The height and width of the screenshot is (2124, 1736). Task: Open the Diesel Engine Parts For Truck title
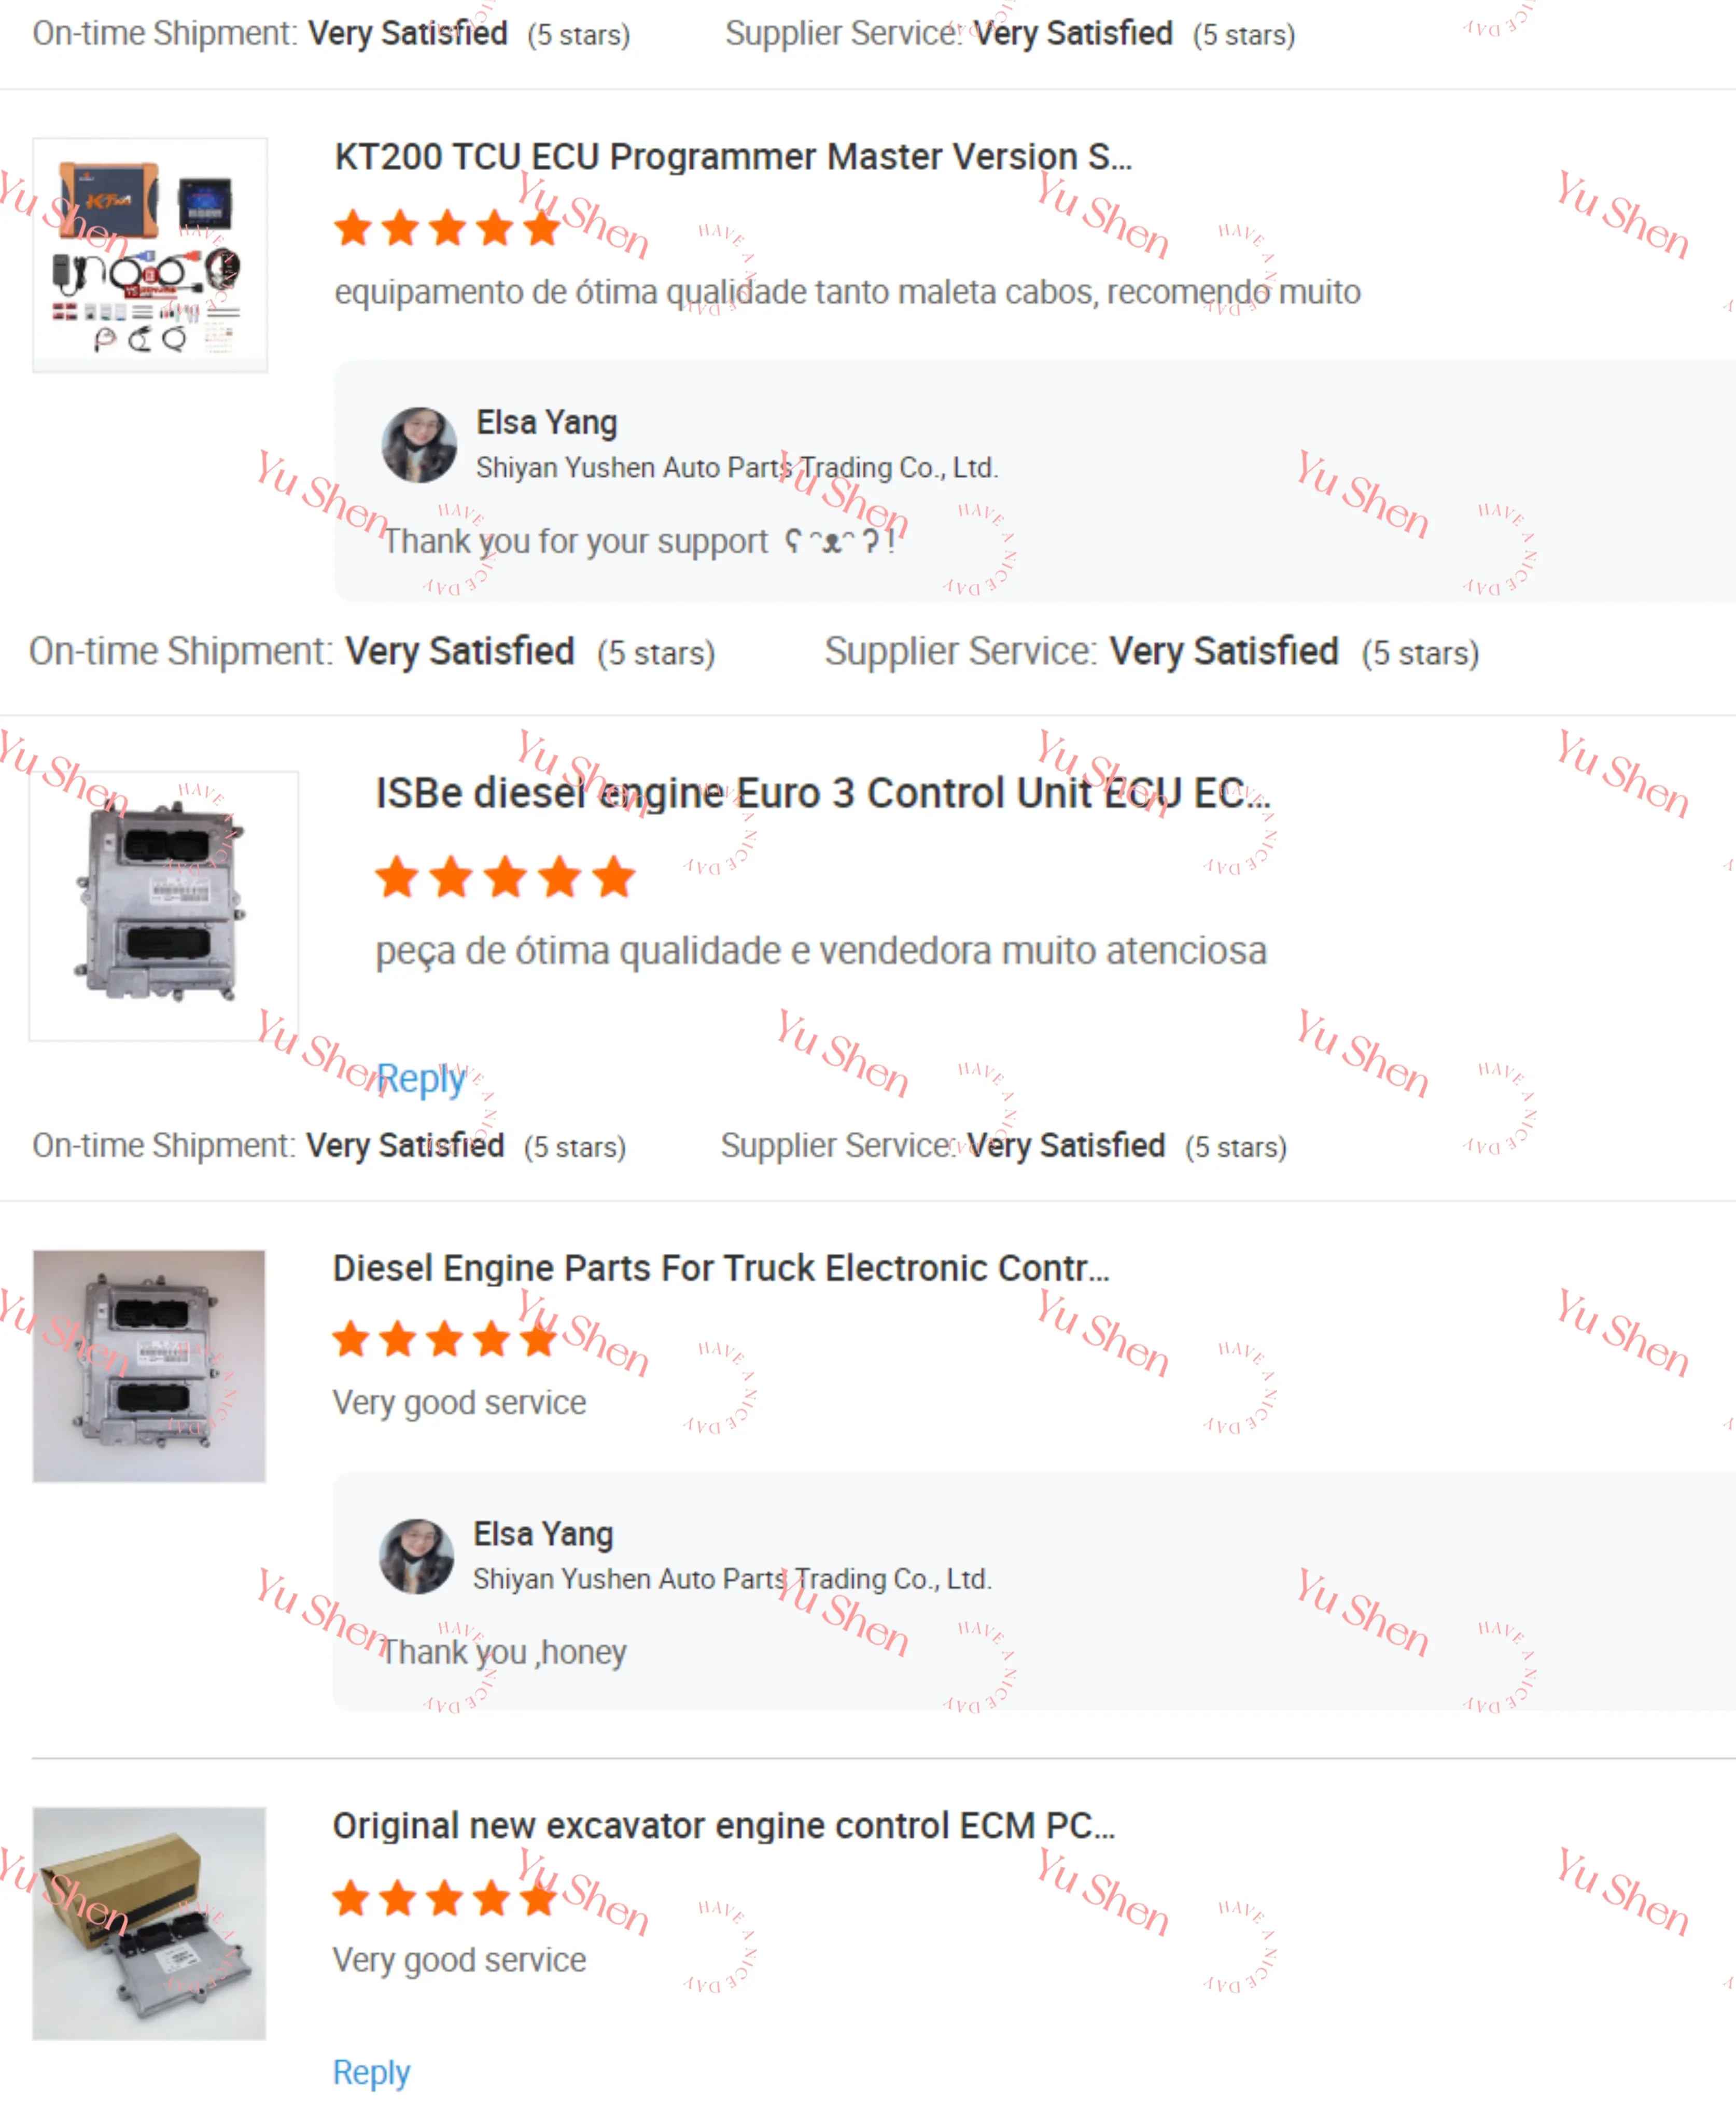tap(721, 1268)
